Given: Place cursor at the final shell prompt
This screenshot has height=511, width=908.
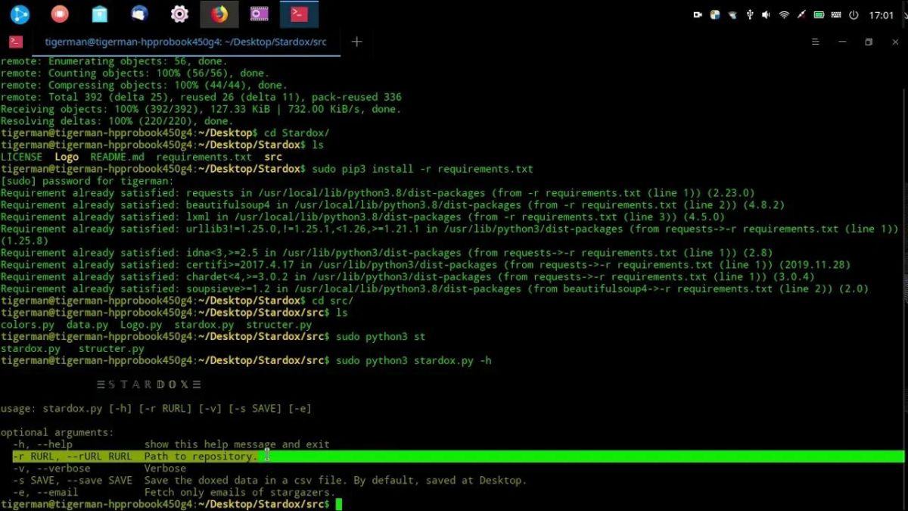Looking at the screenshot, I should click(339, 505).
